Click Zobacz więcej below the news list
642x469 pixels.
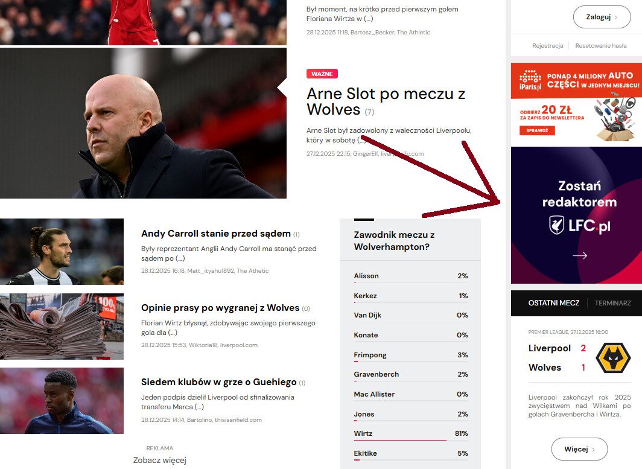coord(160,460)
